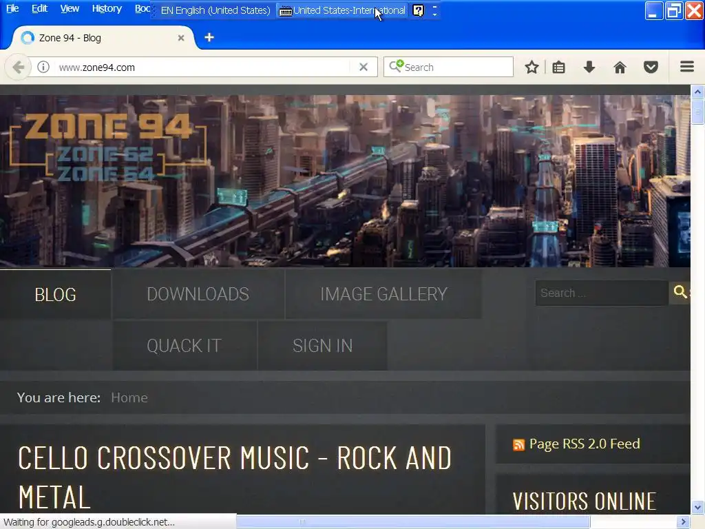Bookmark this page with the star icon
Image resolution: width=705 pixels, height=529 pixels.
pos(532,68)
